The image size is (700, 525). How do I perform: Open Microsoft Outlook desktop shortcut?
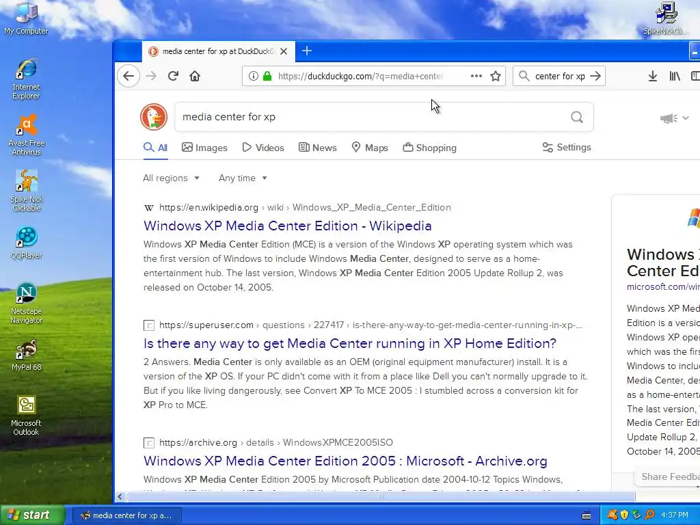coord(27,415)
